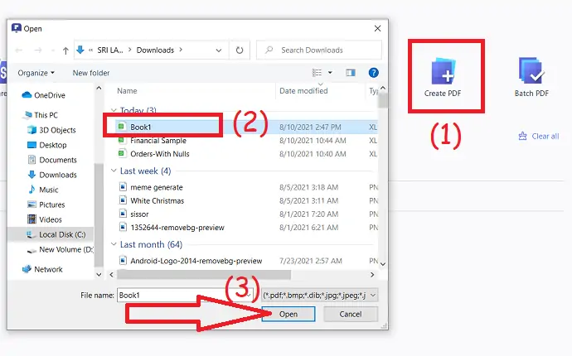Viewport: 572px width, 356px height.
Task: Click the refresh button beside address bar
Action: 239,50
